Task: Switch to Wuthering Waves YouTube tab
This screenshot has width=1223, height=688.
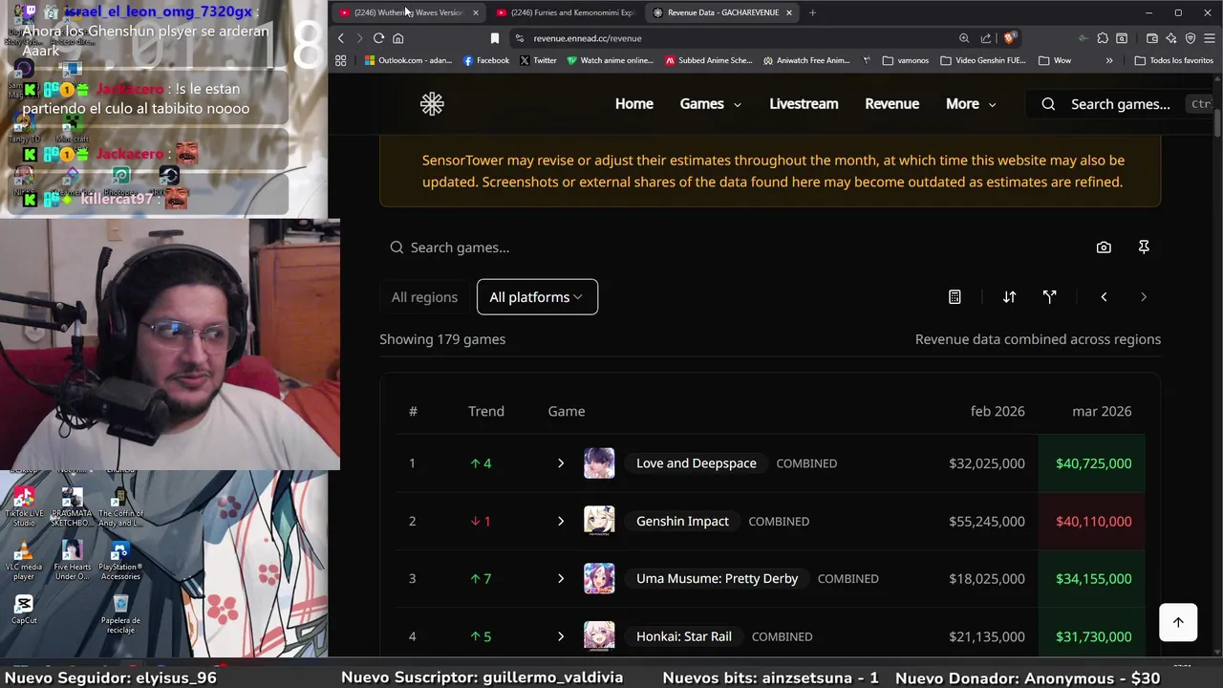Action: 410,12
